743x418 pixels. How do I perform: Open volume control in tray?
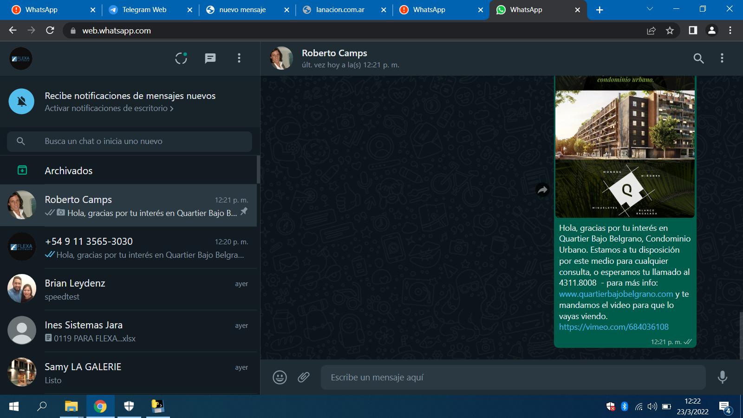(652, 406)
